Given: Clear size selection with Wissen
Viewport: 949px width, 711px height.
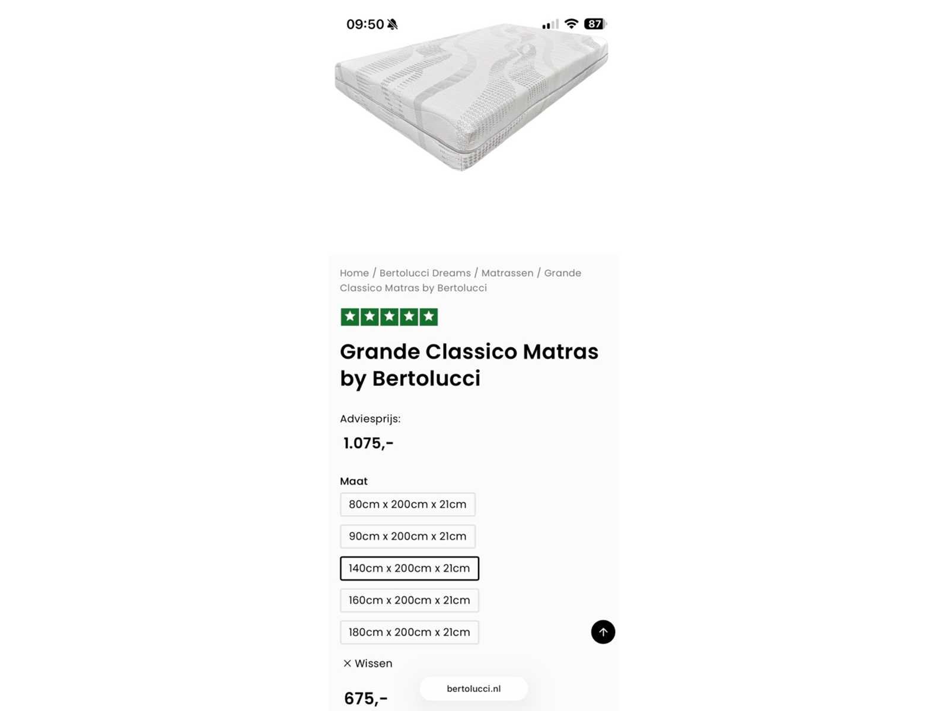Looking at the screenshot, I should (x=373, y=664).
